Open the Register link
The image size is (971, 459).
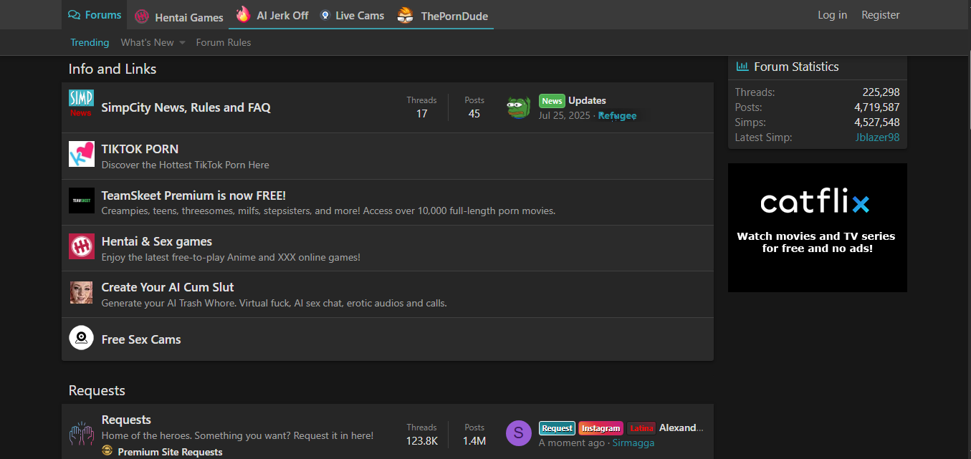click(880, 15)
